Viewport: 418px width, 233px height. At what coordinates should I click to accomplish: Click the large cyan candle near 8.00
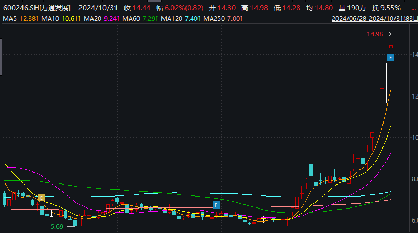311,169
